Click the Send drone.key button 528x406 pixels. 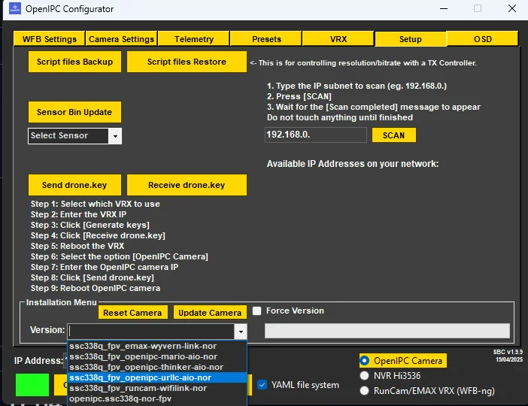pos(74,185)
